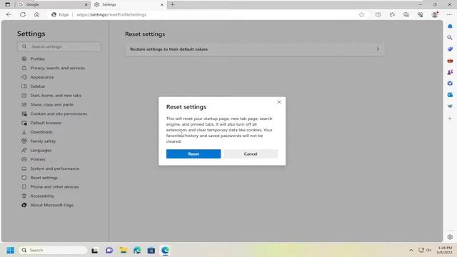This screenshot has width=457, height=257.
Task: Open sidebar Shopping tag icon
Action: coord(450,49)
